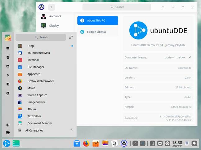Image resolution: width=201 pixels, height=150 pixels.
Task: Open Image Viewer in launcher
Action: coord(45,102)
